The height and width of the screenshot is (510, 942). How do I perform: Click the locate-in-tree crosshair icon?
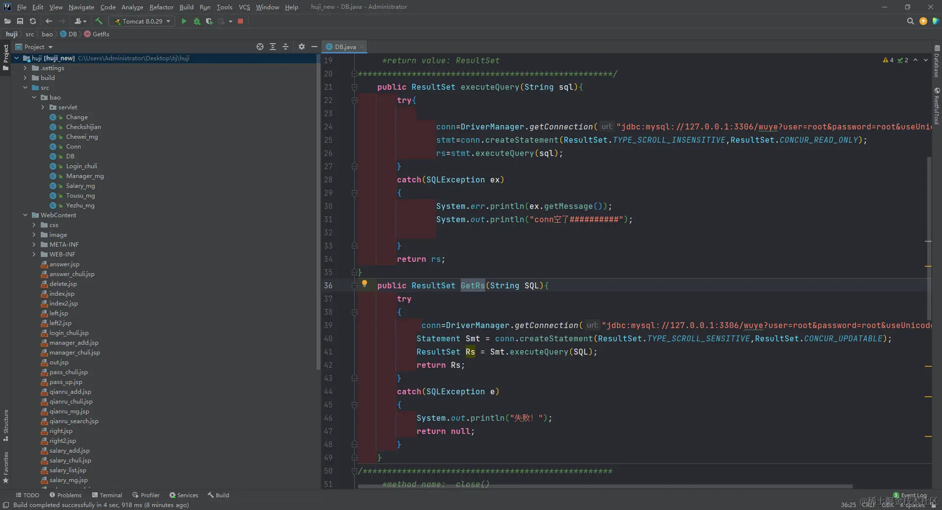tap(260, 47)
